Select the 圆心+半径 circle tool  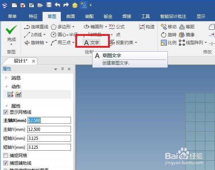[64, 35]
